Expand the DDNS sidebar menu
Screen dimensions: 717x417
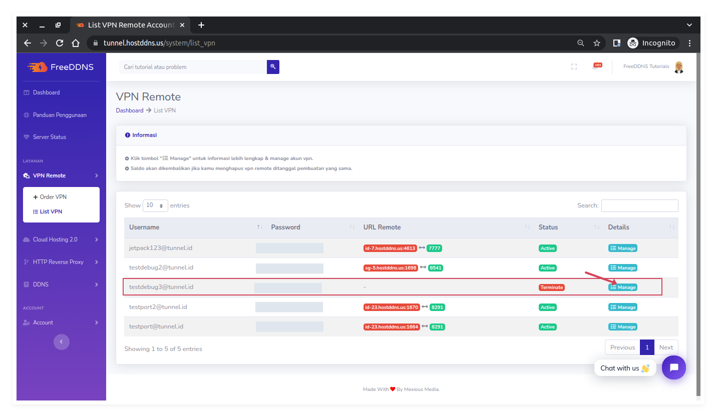coord(61,284)
